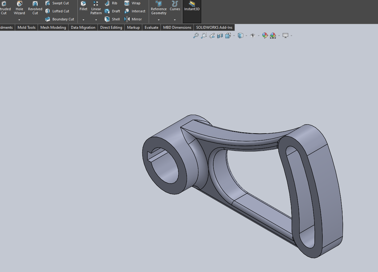Open the SOLIDWORKS Add-Ins tab
The height and width of the screenshot is (272, 378).
214,27
